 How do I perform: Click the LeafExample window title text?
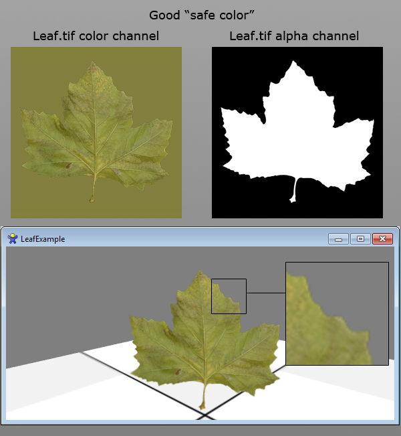pos(43,239)
